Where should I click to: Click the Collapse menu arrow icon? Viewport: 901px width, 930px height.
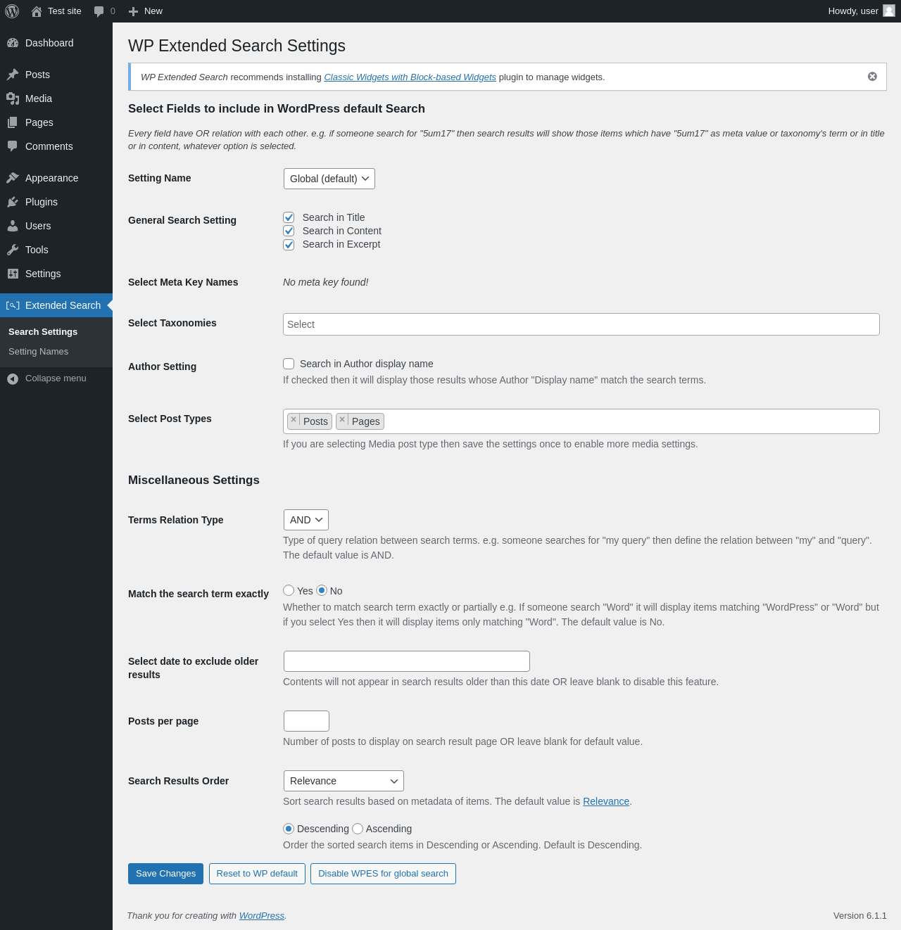(x=13, y=378)
